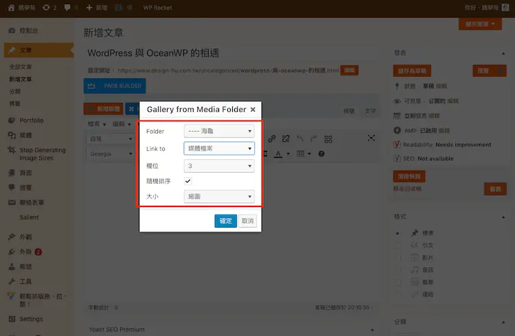The height and width of the screenshot is (336, 515).
Task: Click the undo arrow icon
Action: point(300,139)
